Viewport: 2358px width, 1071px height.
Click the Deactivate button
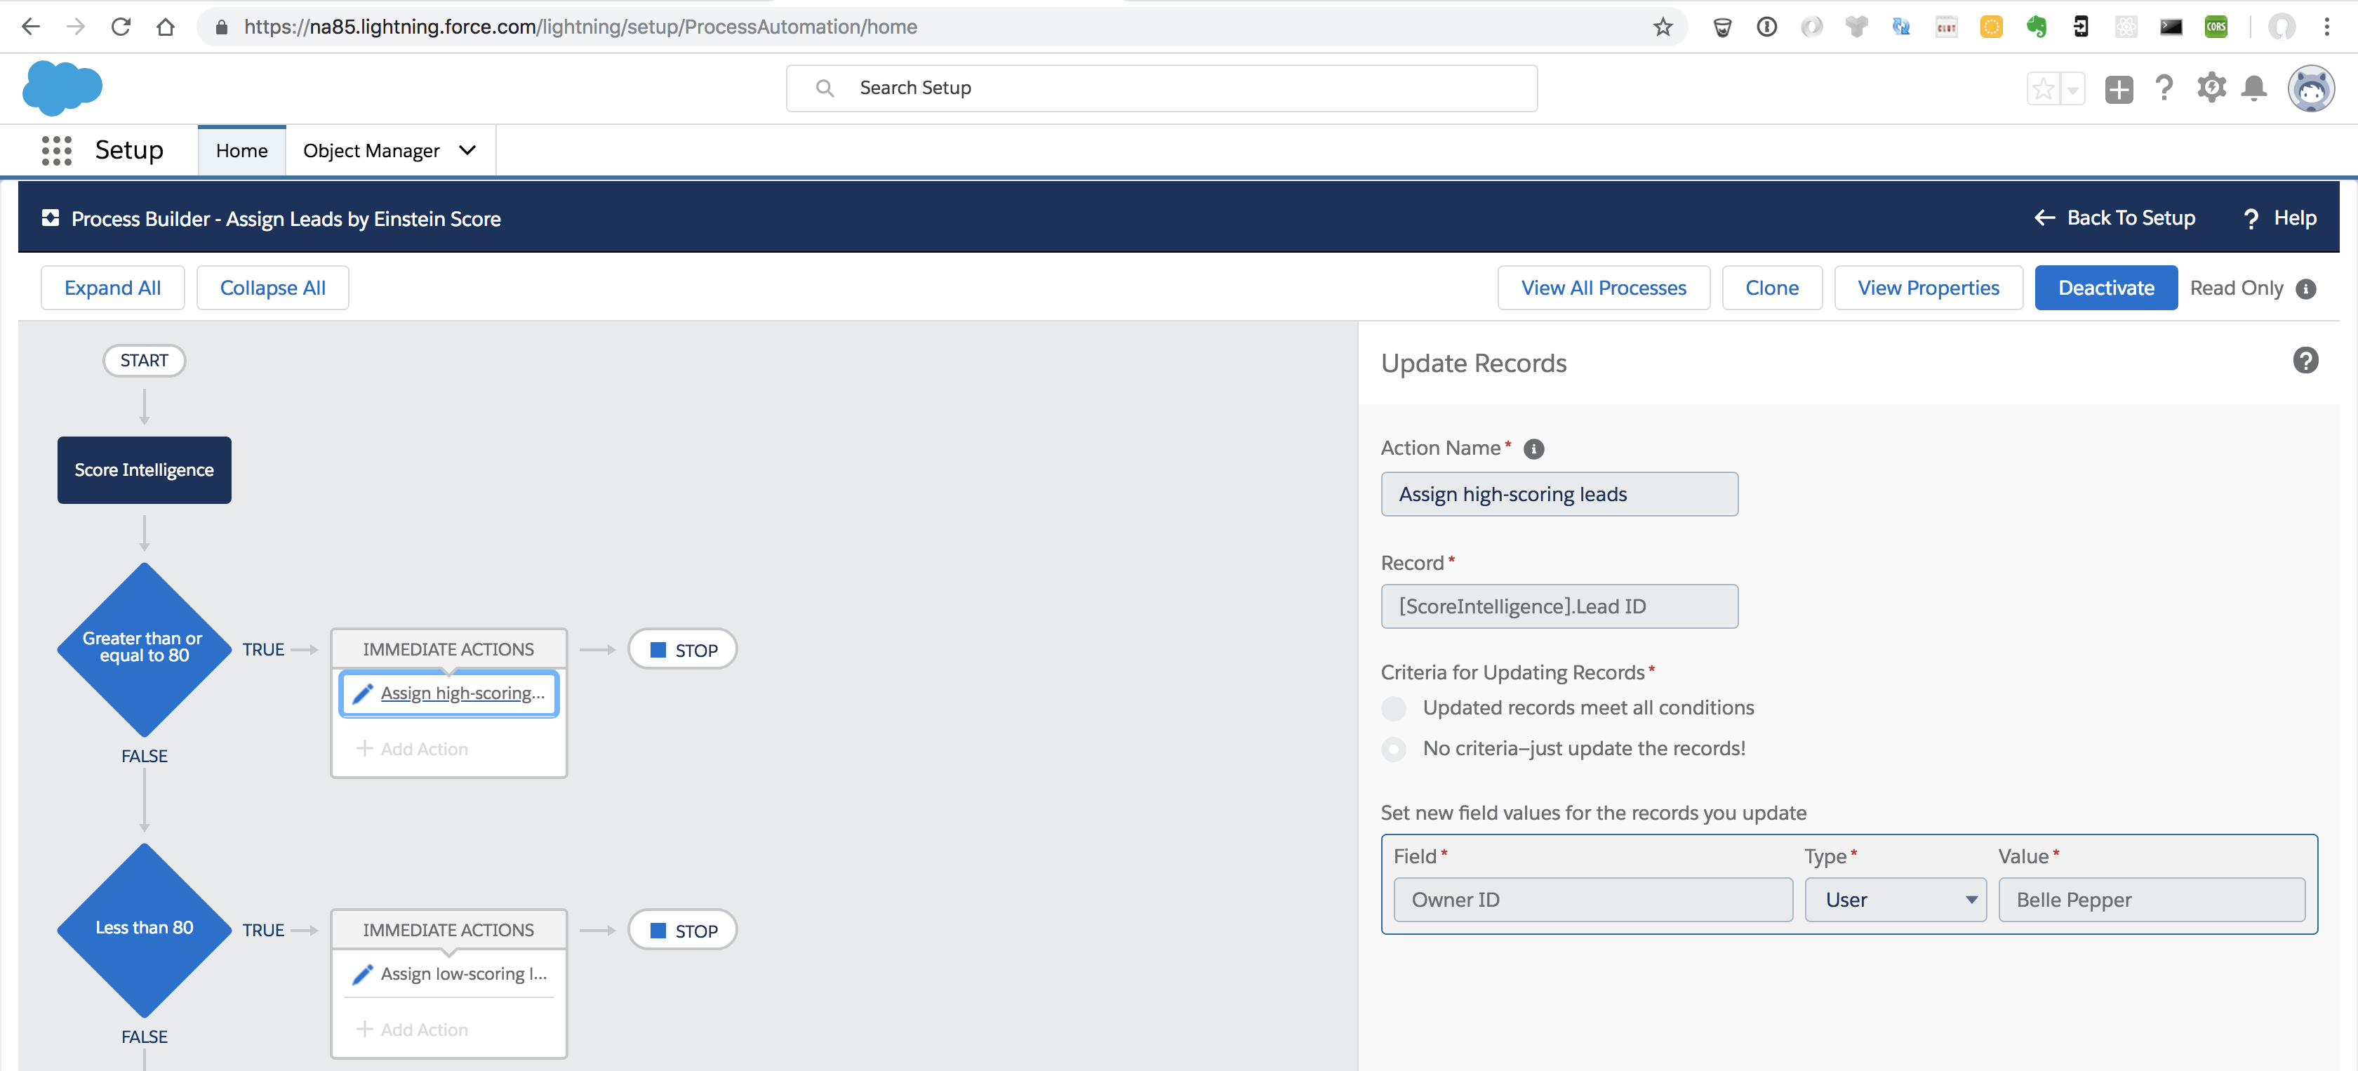tap(2105, 288)
